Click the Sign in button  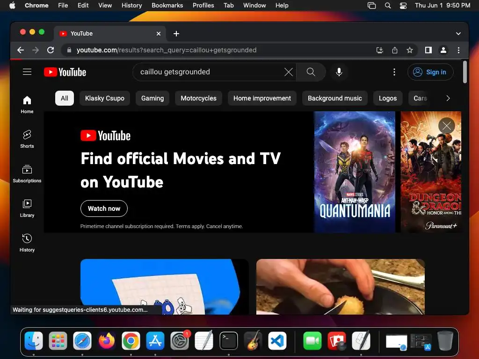tap(430, 72)
